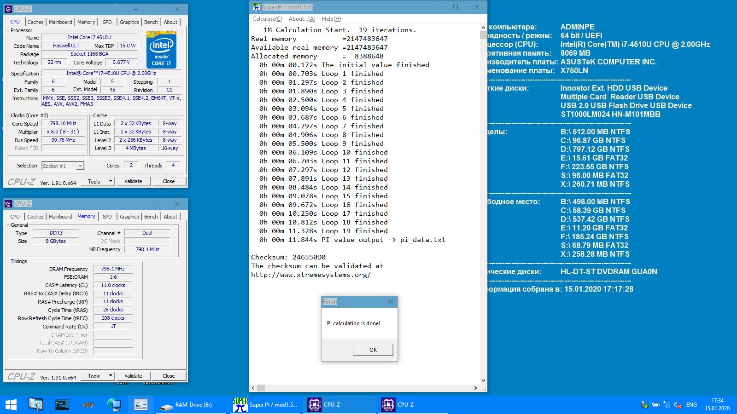Screen dimensions: 737x414
Task: Minimize the top CPU-Z window
Action: tap(135, 9)
